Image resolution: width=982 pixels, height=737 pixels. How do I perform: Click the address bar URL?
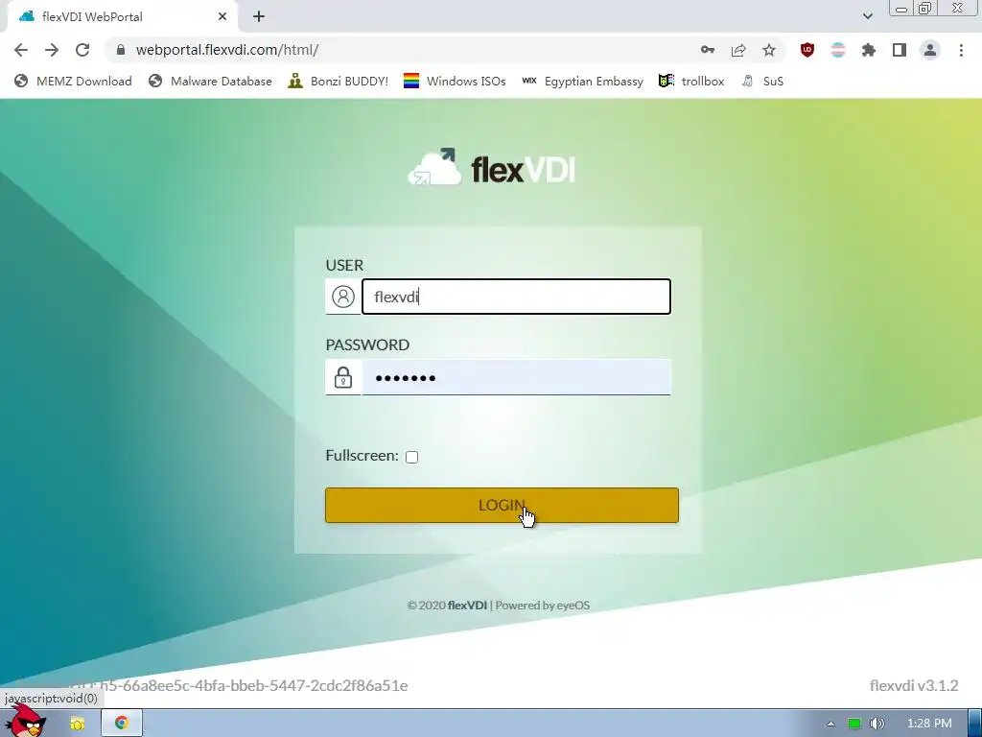pos(227,50)
